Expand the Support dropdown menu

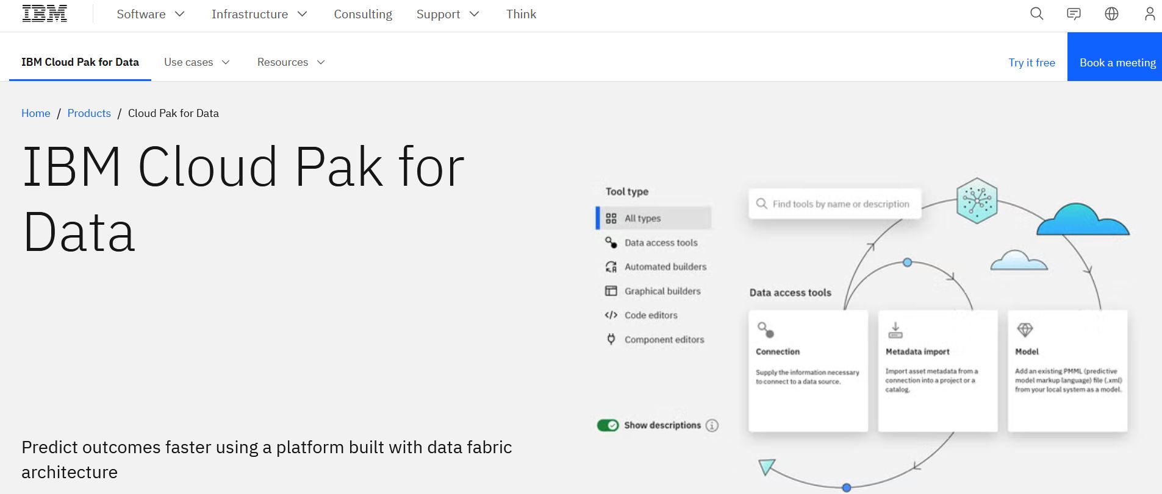pyautogui.click(x=448, y=14)
